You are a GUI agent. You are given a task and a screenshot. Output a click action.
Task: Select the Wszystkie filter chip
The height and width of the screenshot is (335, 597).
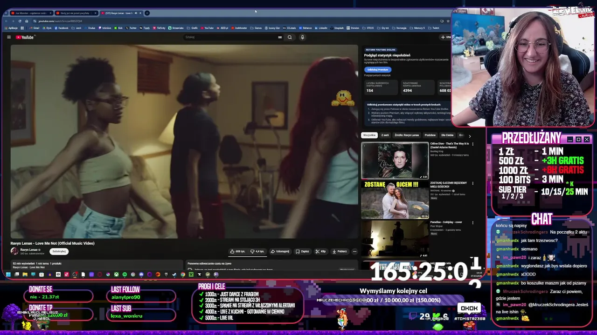tap(369, 135)
